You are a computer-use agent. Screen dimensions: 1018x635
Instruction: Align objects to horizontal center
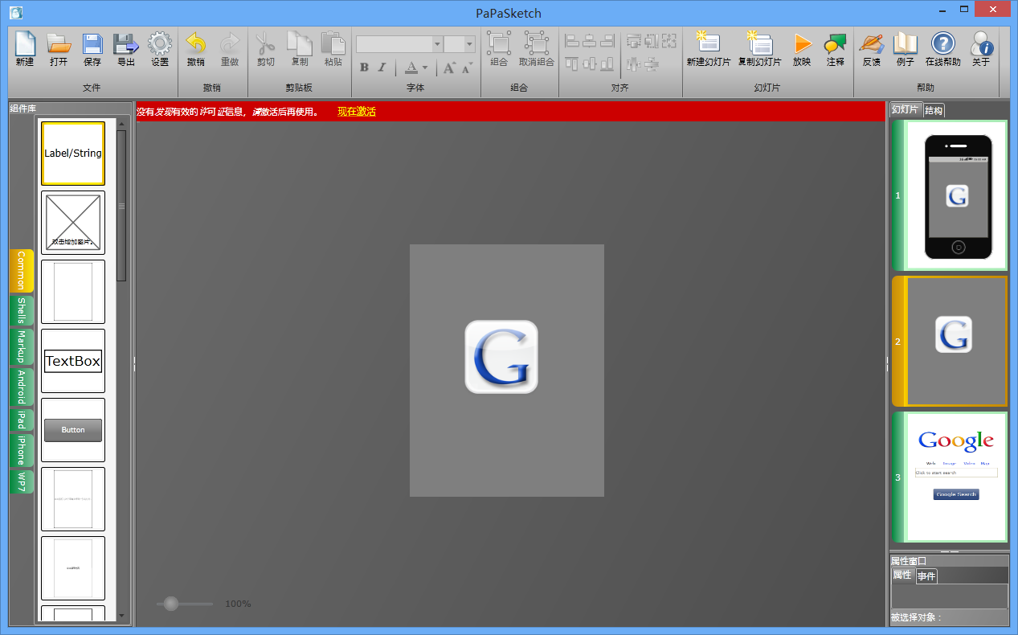coord(590,40)
